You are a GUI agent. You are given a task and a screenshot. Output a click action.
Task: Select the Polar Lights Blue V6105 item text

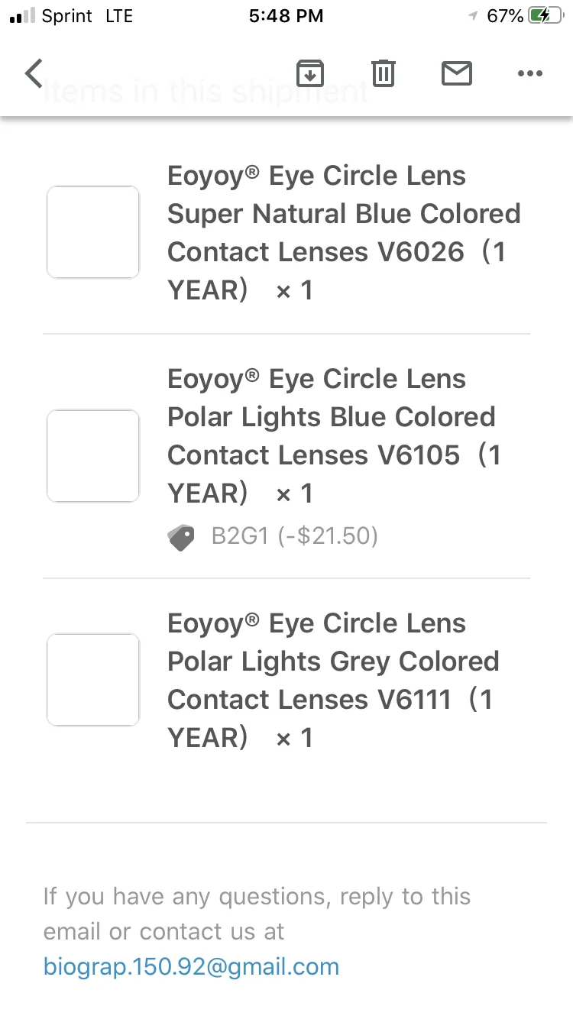pos(335,436)
